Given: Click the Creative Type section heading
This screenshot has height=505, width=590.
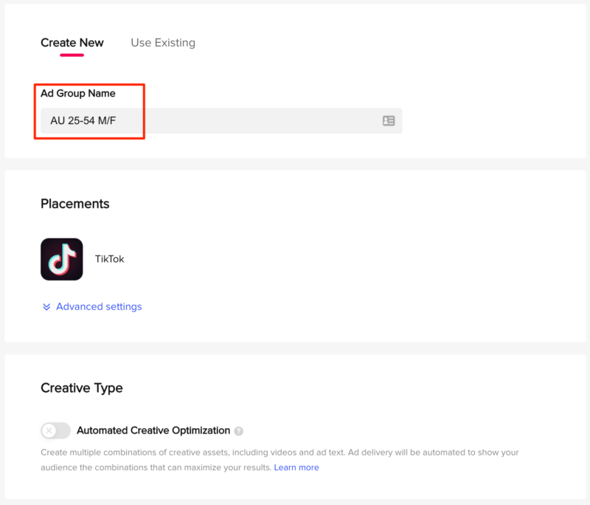Looking at the screenshot, I should coord(81,388).
